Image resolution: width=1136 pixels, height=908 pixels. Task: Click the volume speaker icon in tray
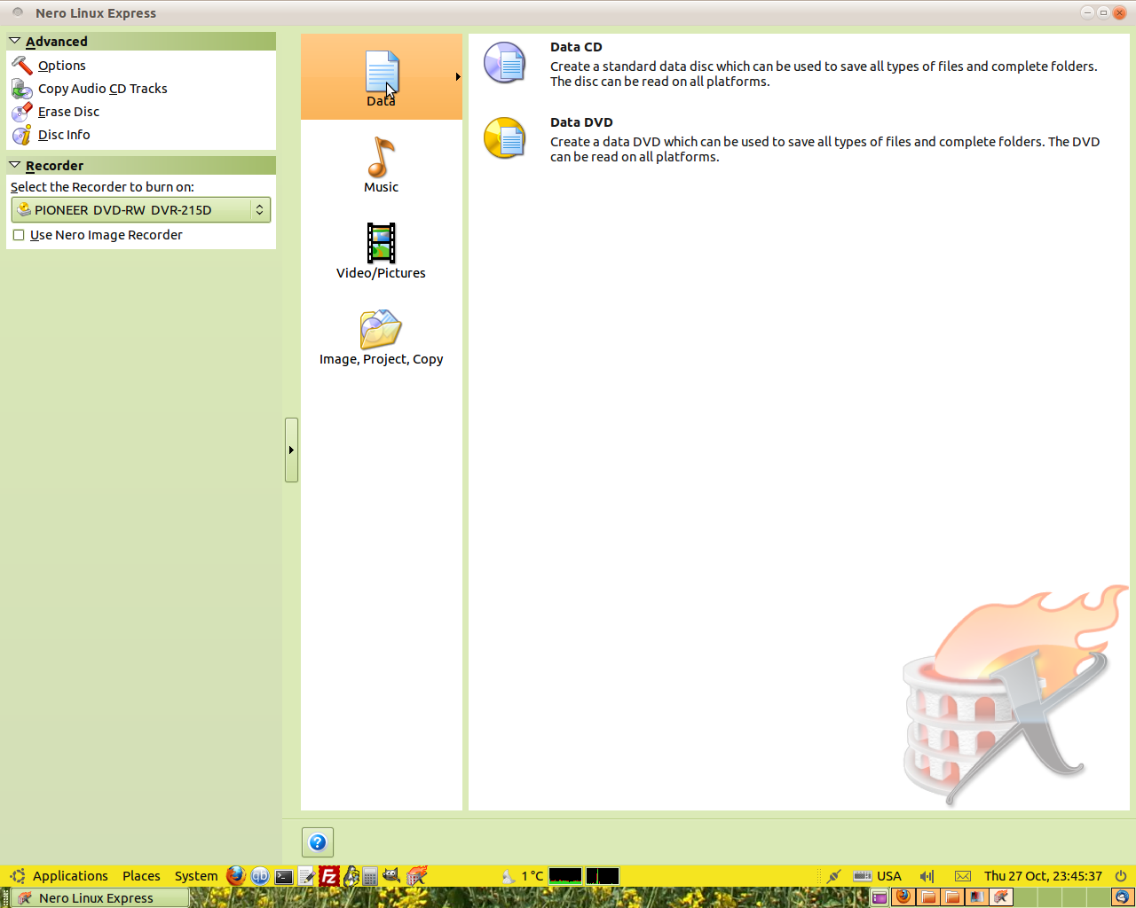click(x=927, y=876)
